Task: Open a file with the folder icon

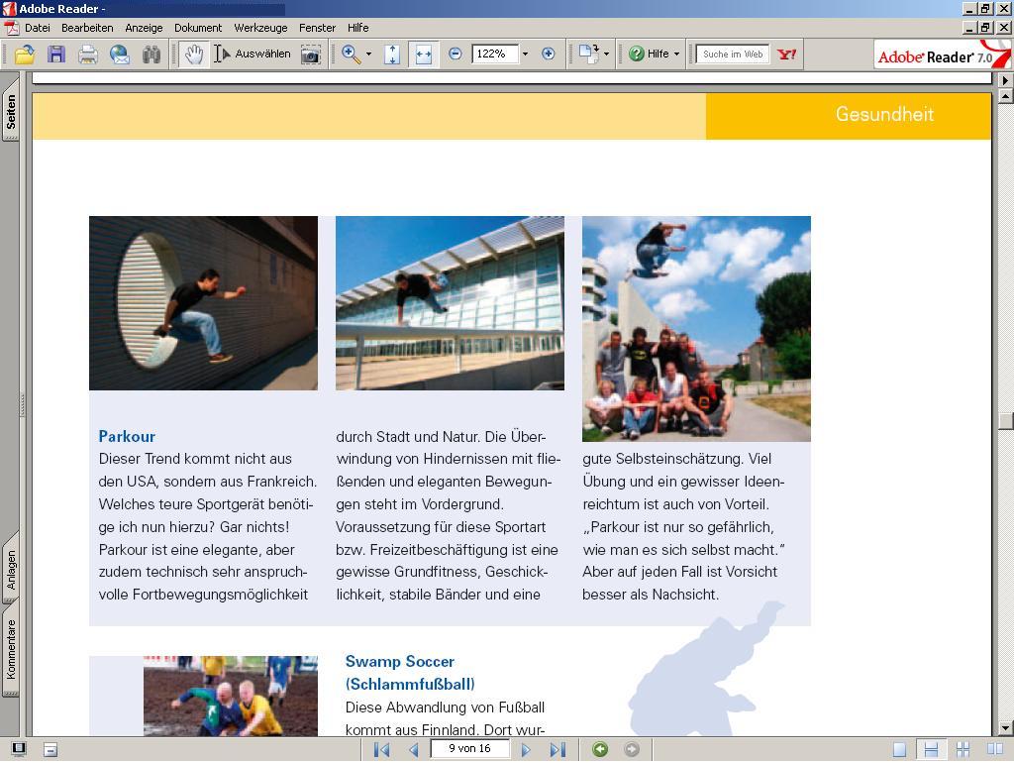Action: (x=25, y=54)
